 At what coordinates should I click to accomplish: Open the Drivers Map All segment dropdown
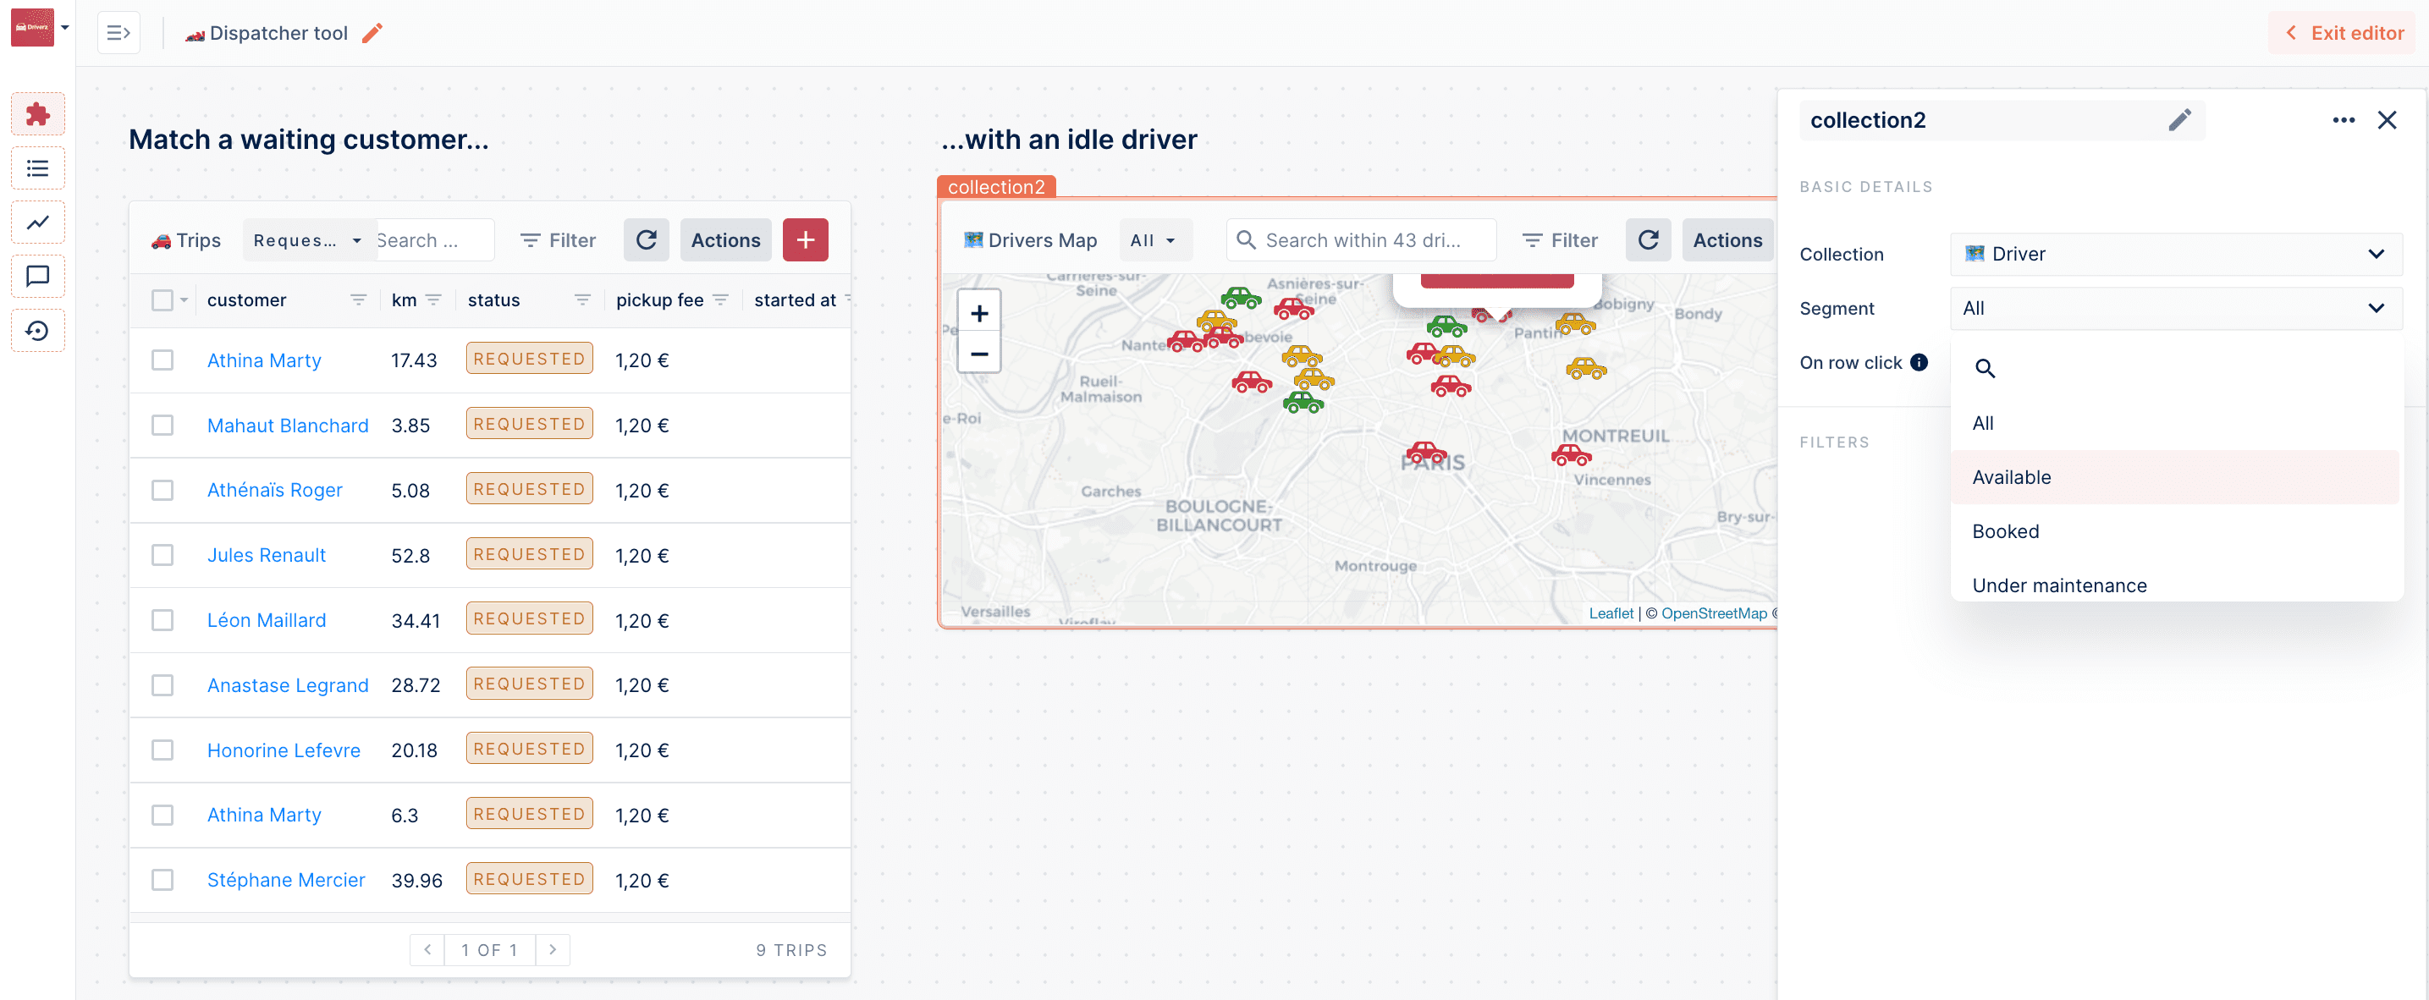1154,240
